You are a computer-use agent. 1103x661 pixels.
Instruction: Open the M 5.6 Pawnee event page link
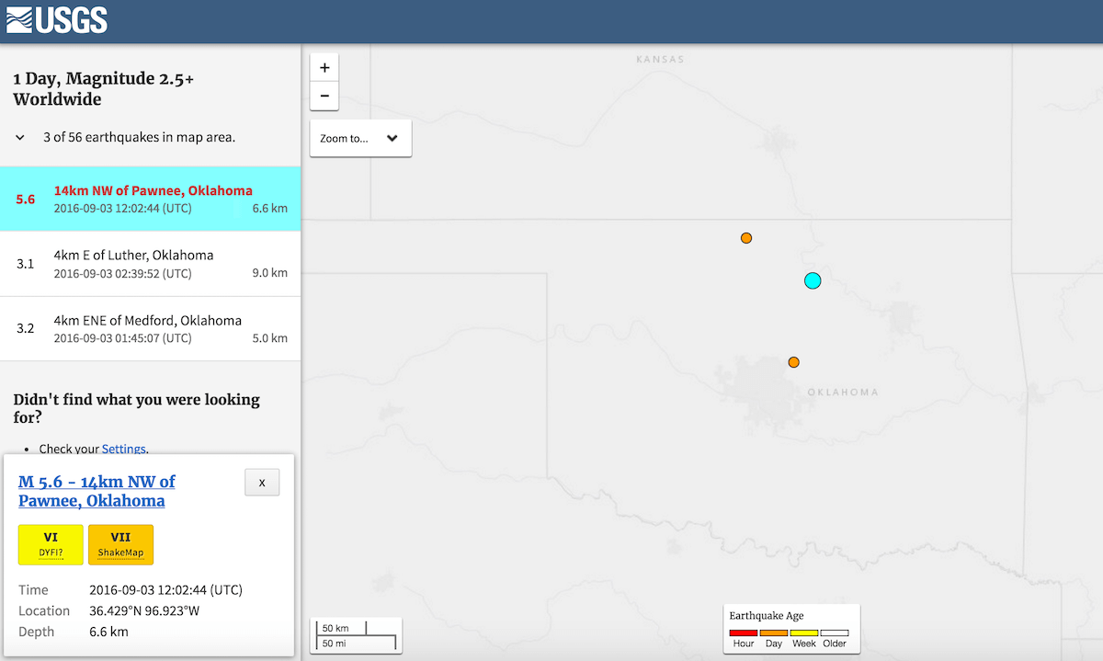[97, 491]
